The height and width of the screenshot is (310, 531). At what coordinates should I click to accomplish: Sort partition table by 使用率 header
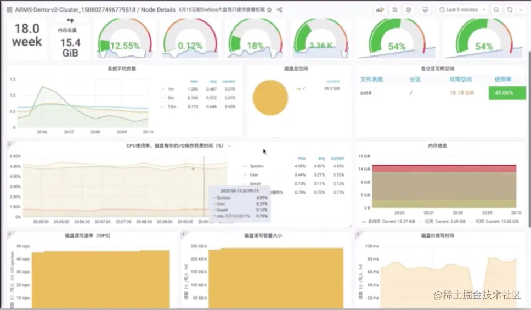pyautogui.click(x=503, y=80)
